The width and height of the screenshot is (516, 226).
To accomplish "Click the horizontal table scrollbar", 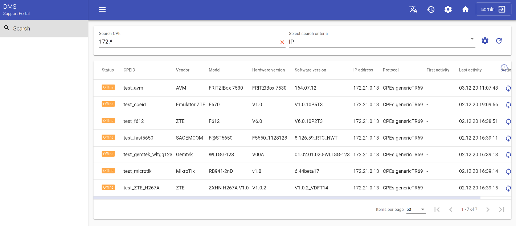I will point(287,198).
